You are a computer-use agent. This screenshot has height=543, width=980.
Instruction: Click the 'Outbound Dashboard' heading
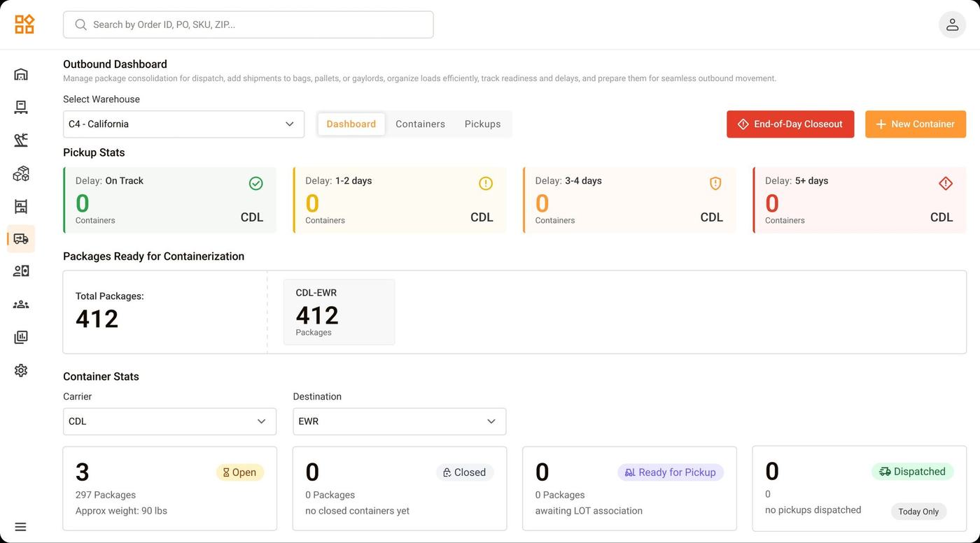[x=115, y=64]
